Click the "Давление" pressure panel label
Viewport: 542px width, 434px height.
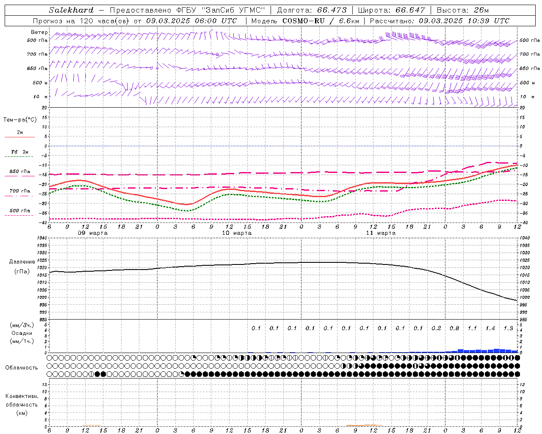(x=22, y=262)
